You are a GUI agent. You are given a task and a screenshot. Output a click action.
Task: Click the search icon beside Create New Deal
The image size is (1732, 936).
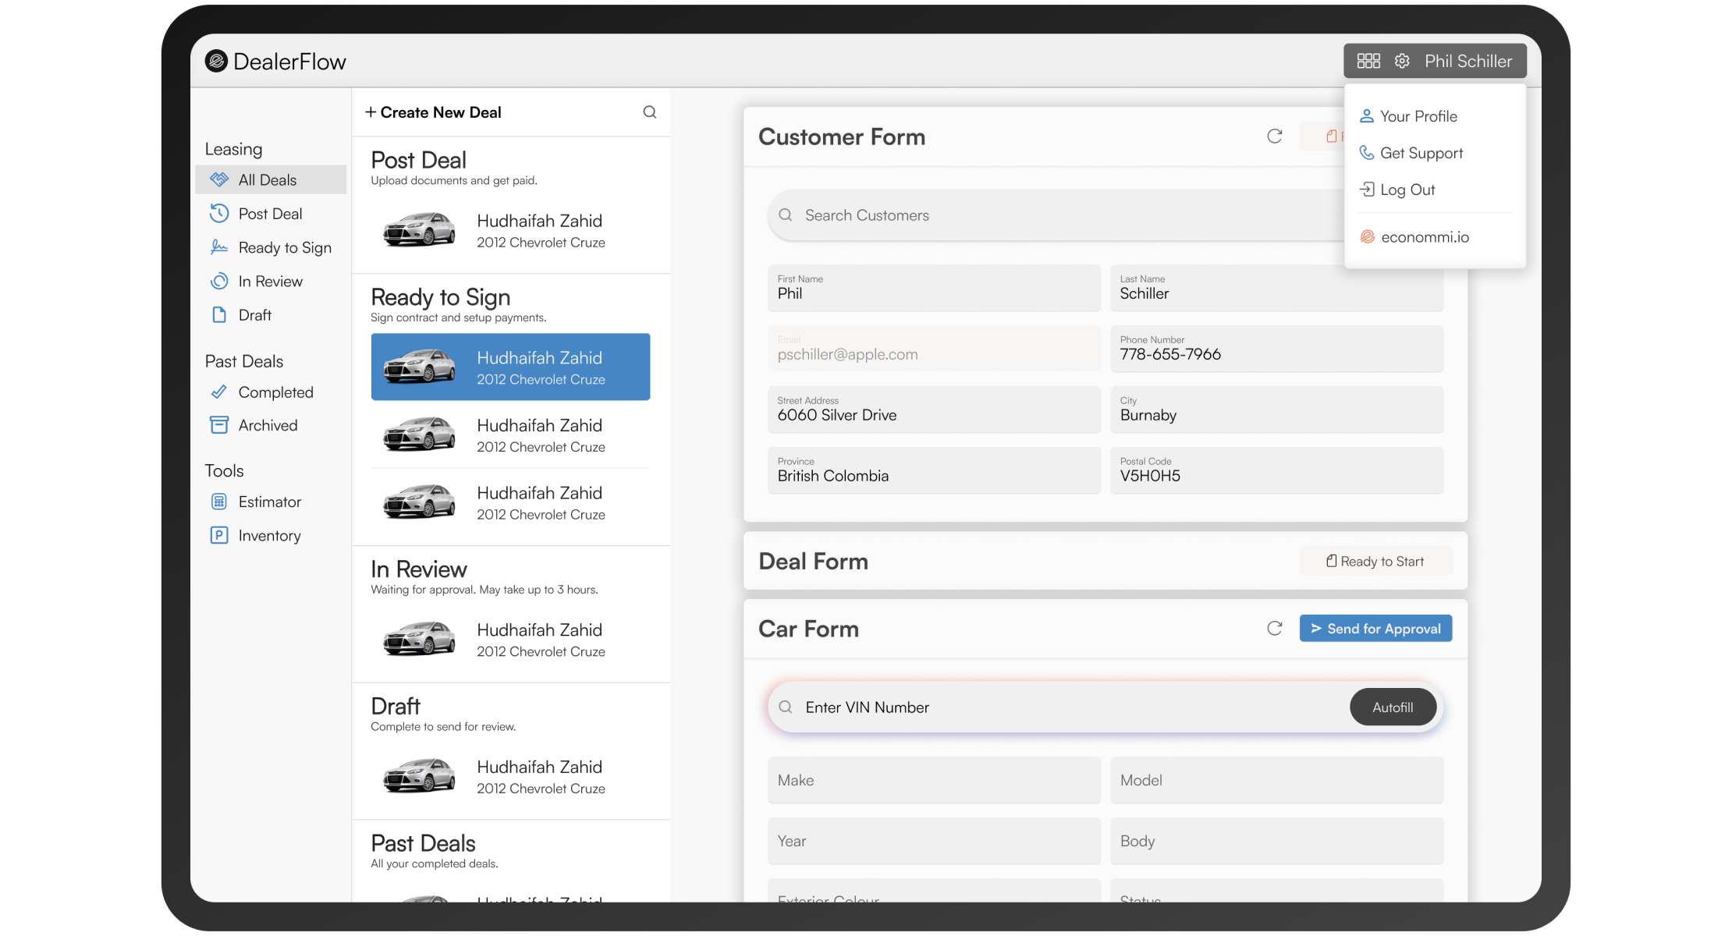pos(649,112)
